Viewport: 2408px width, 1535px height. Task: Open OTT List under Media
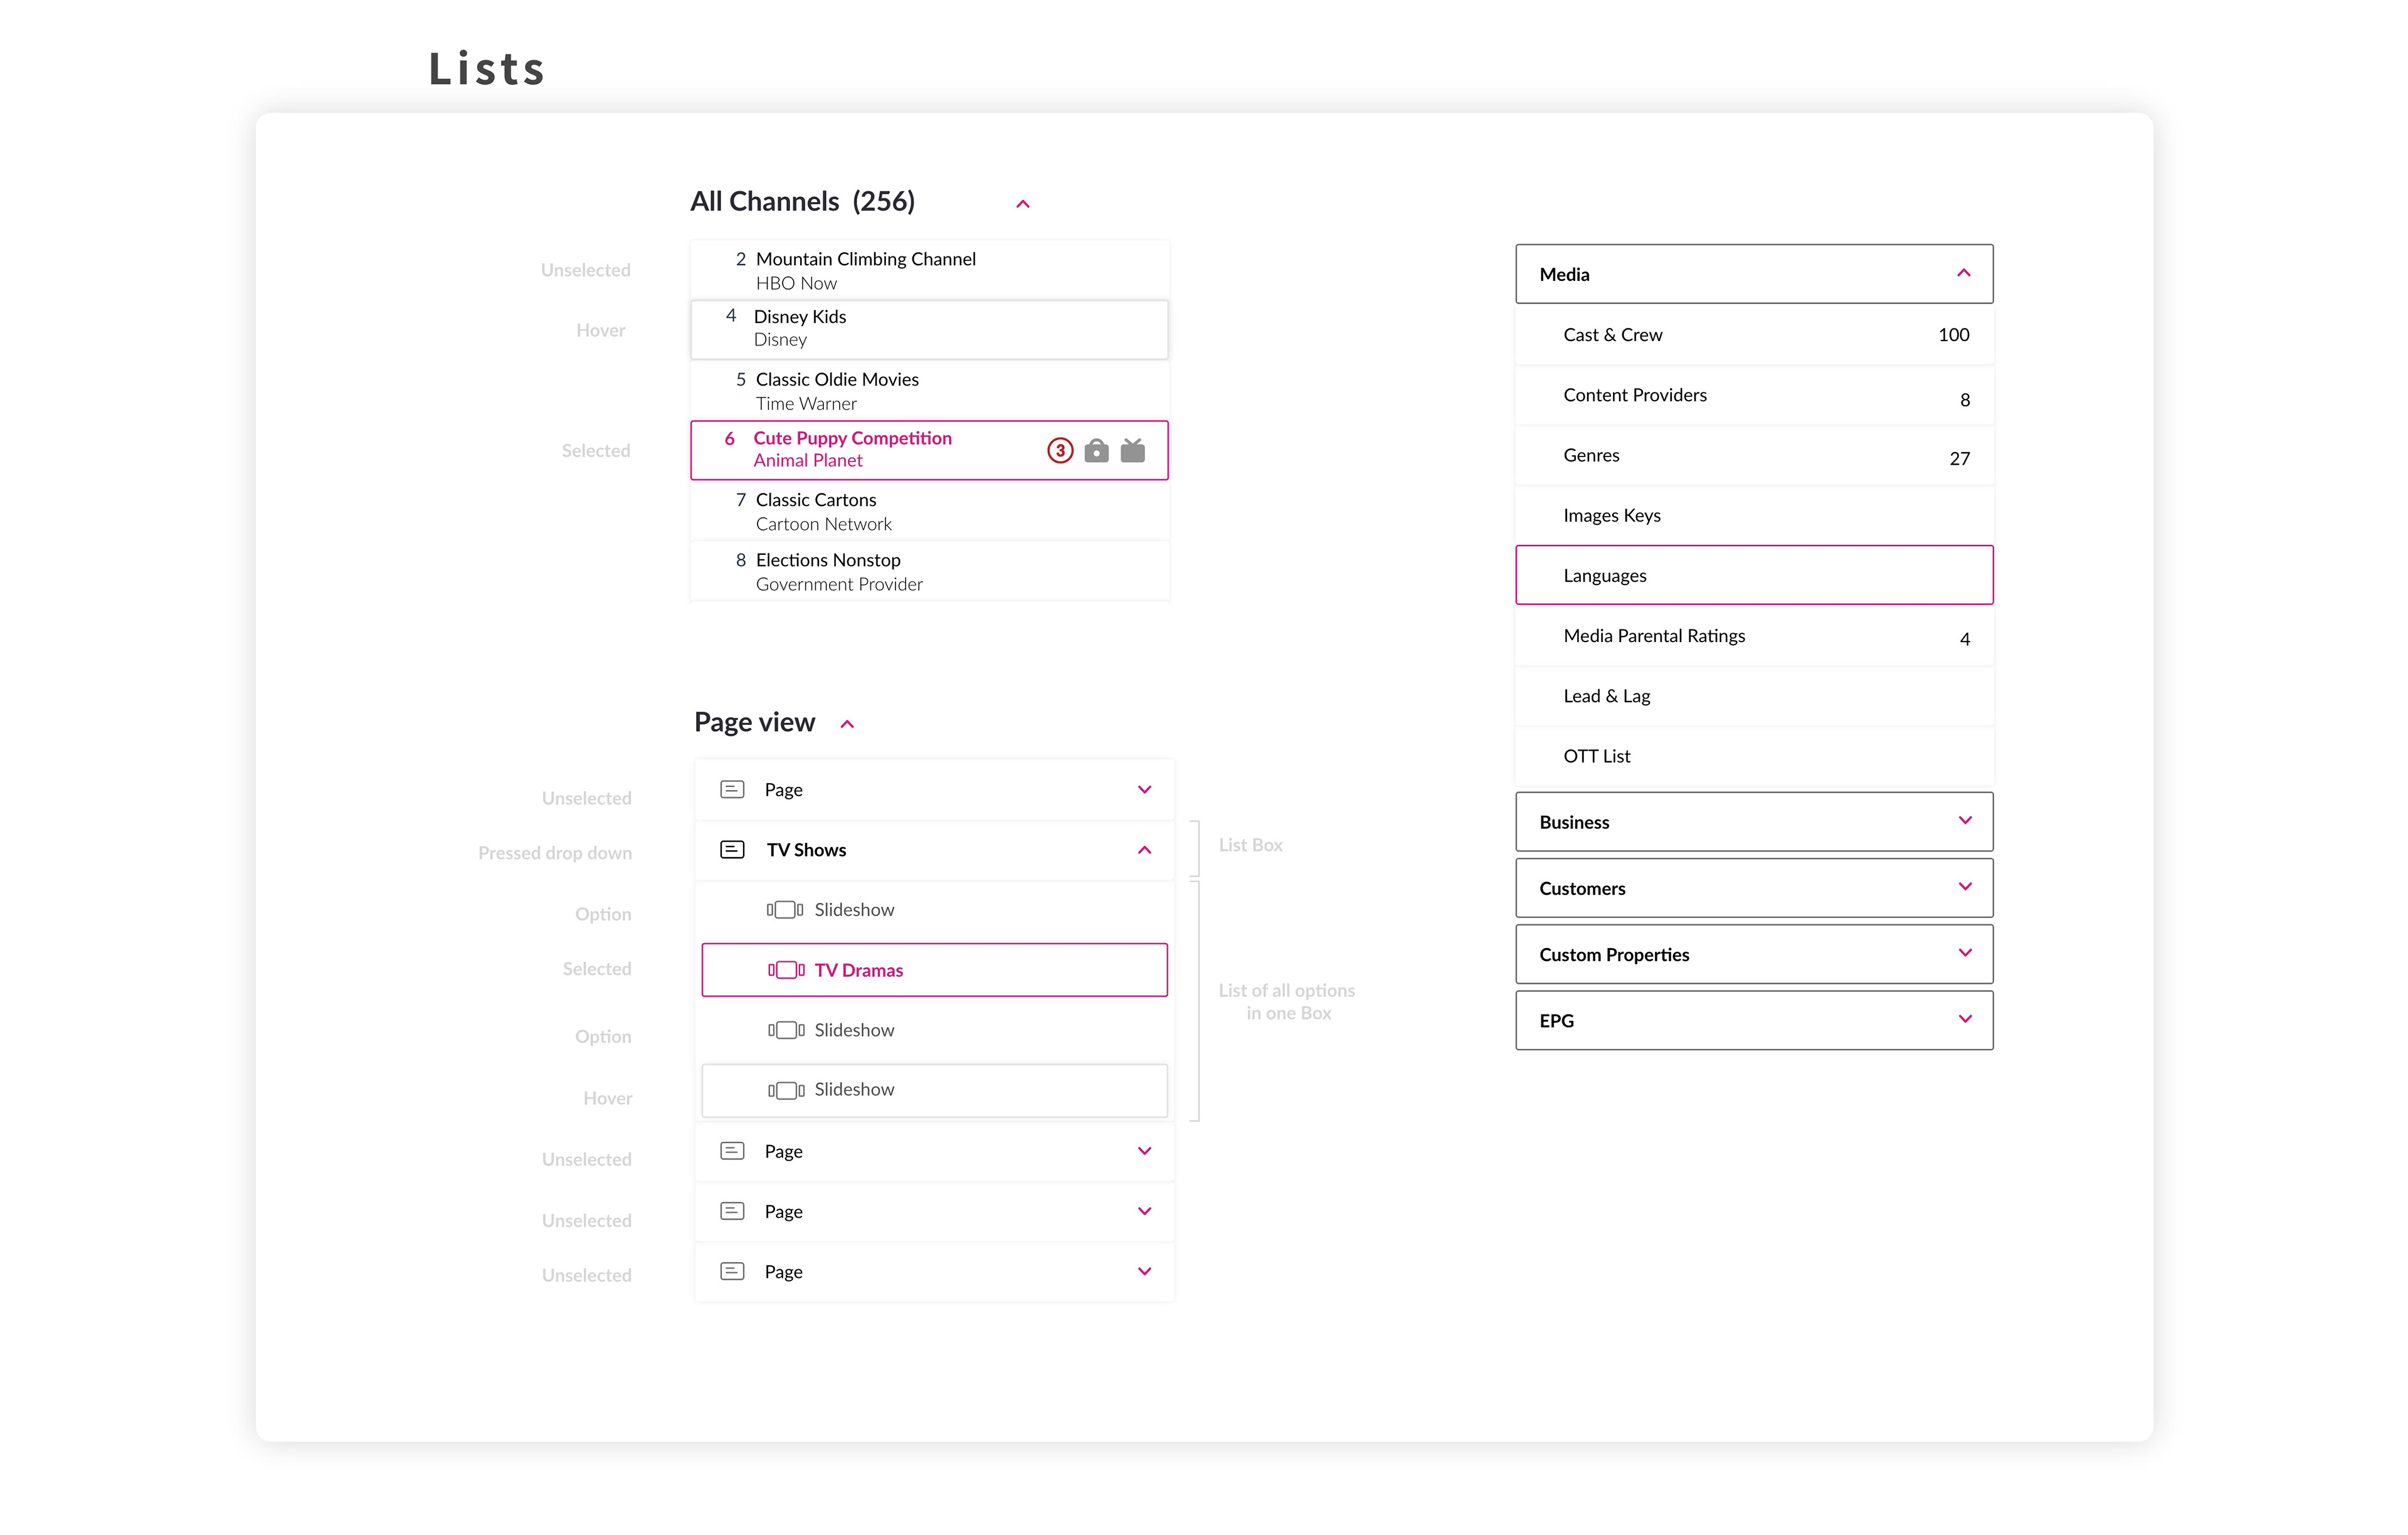pos(1753,756)
